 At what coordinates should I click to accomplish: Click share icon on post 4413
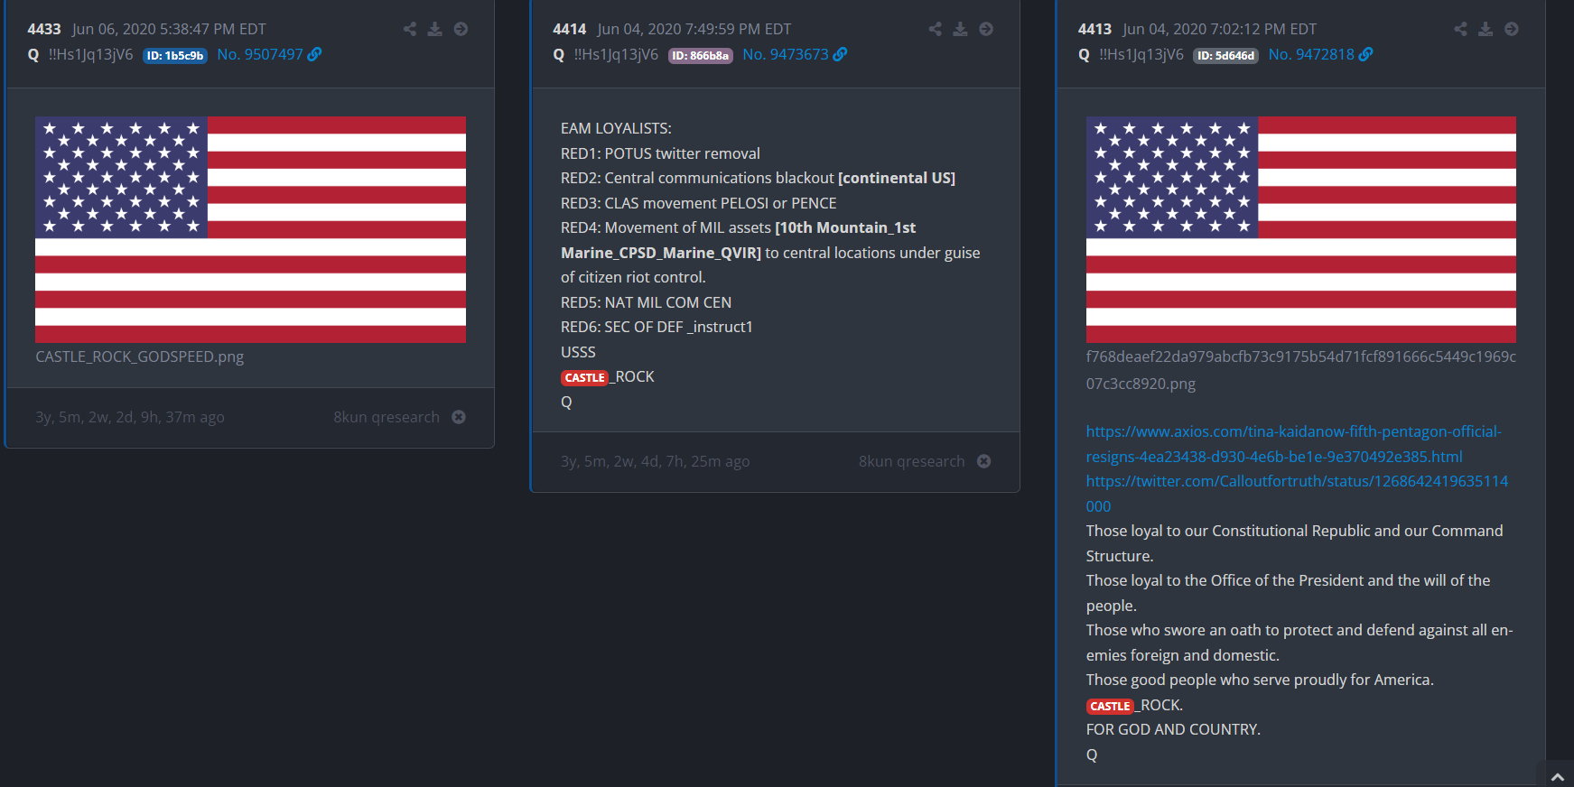tap(1461, 29)
